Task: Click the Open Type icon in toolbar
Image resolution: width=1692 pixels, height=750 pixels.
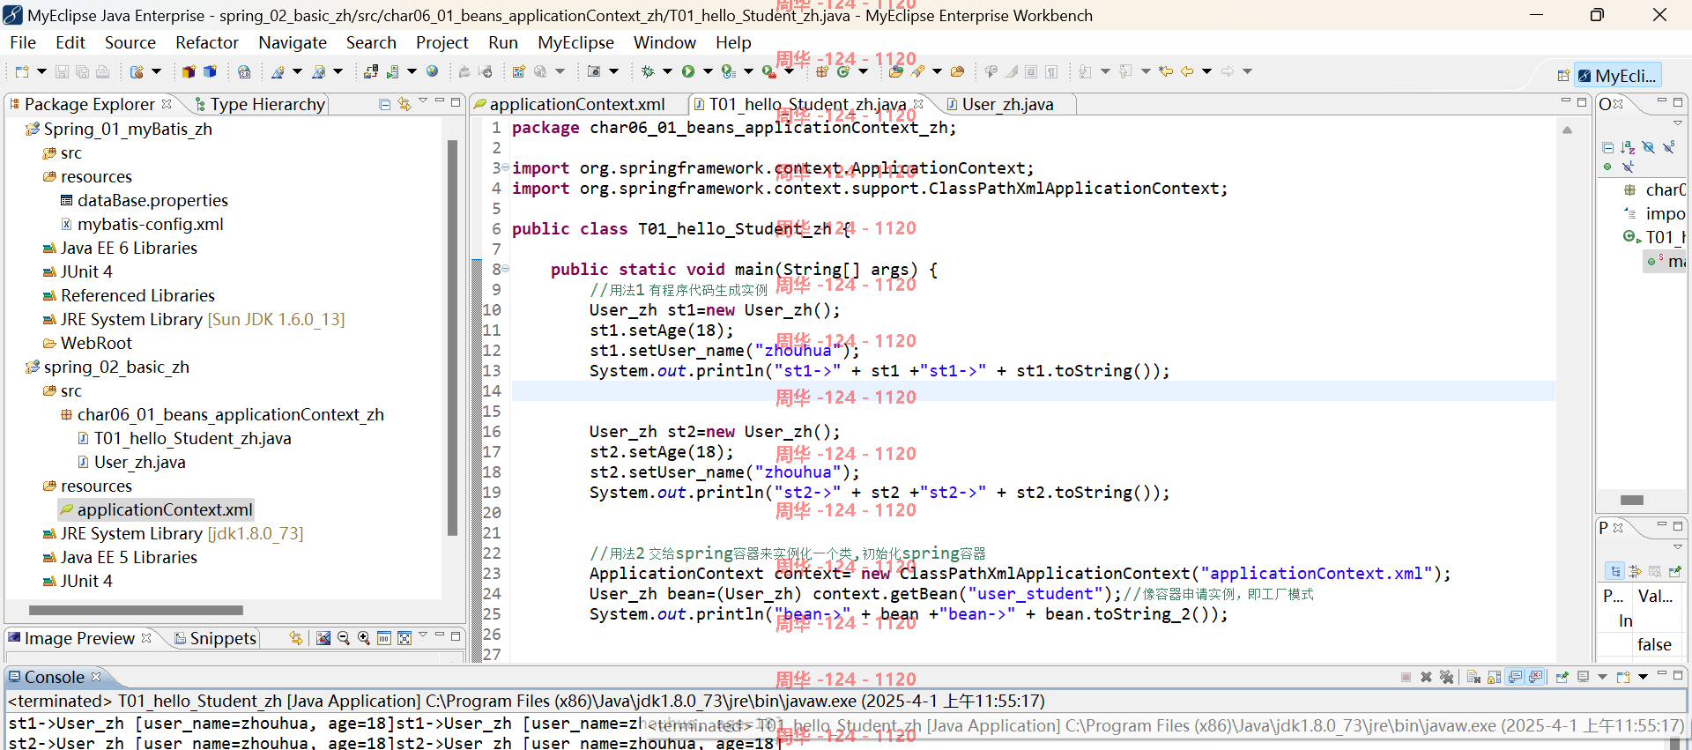Action: 896,71
